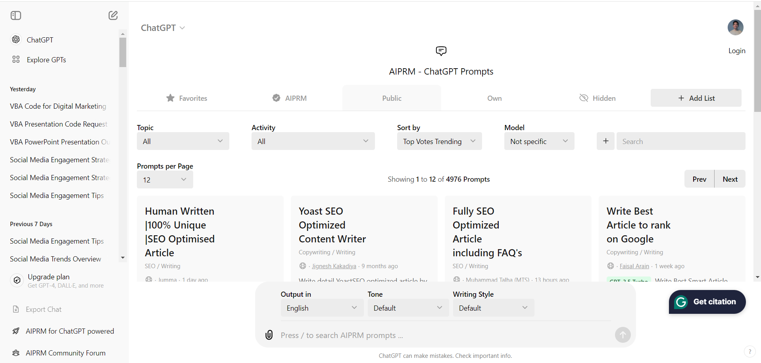
Task: Click the AIPRM rocket icon in sidebar
Action: click(16, 331)
